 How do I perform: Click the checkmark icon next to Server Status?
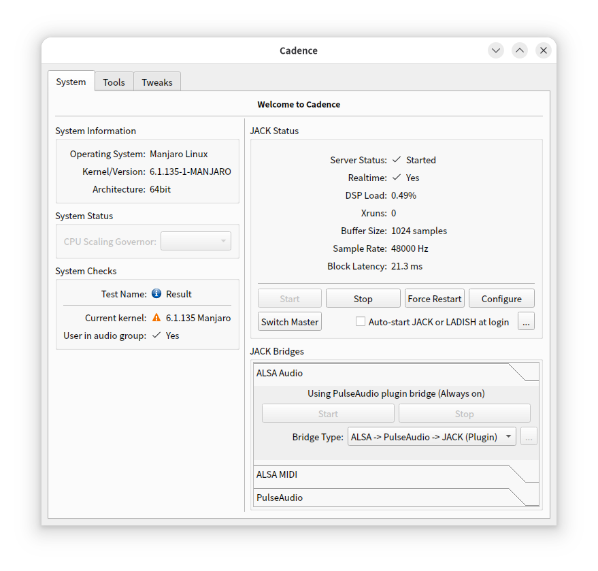tap(397, 159)
